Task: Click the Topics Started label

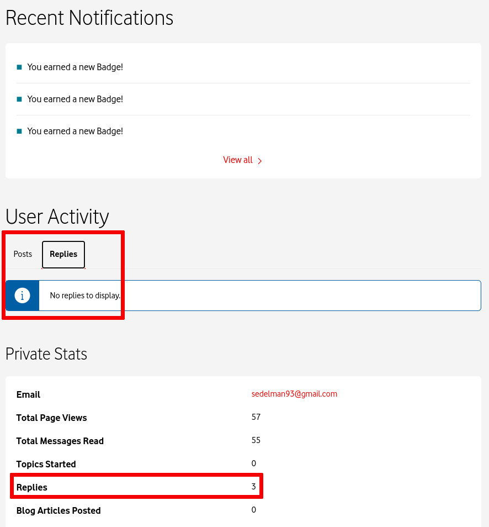Action: pyautogui.click(x=46, y=464)
